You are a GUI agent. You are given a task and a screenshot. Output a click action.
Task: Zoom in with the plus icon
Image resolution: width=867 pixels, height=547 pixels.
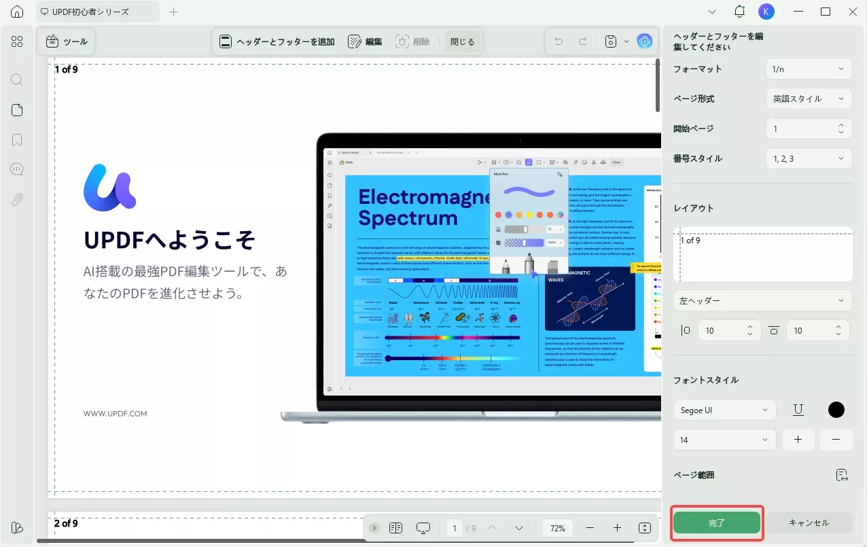[x=617, y=528]
